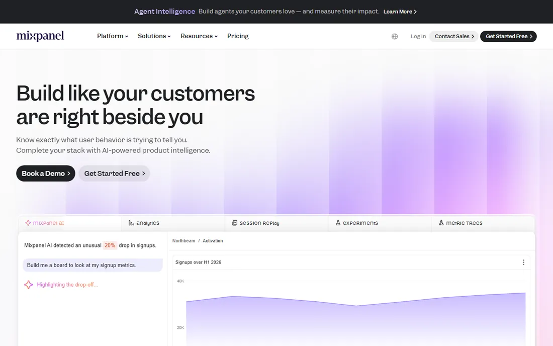Click the Mixpanel AI sparkle tab icon
The height and width of the screenshot is (346, 553).
coord(28,223)
